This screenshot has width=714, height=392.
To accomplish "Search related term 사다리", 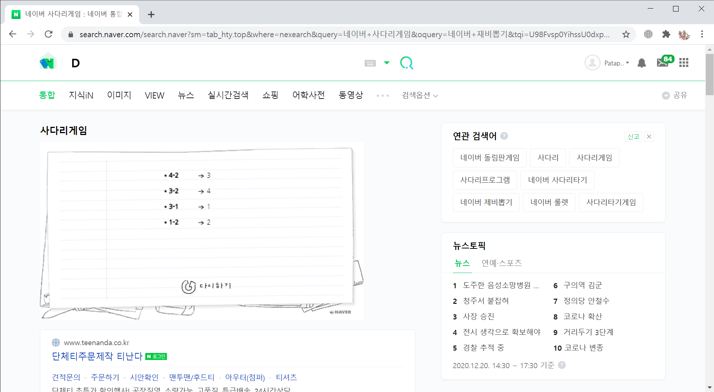I will point(548,158).
